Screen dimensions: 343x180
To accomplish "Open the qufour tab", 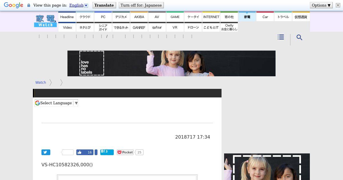I will [x=157, y=27].
